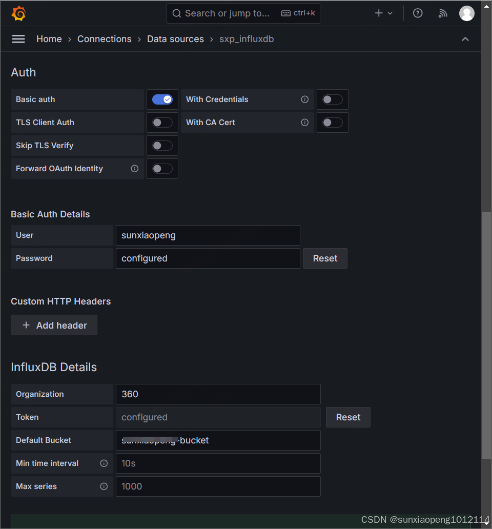Viewport: 492px width, 529px height.
Task: Click the Organization label
Action: pyautogui.click(x=40, y=394)
